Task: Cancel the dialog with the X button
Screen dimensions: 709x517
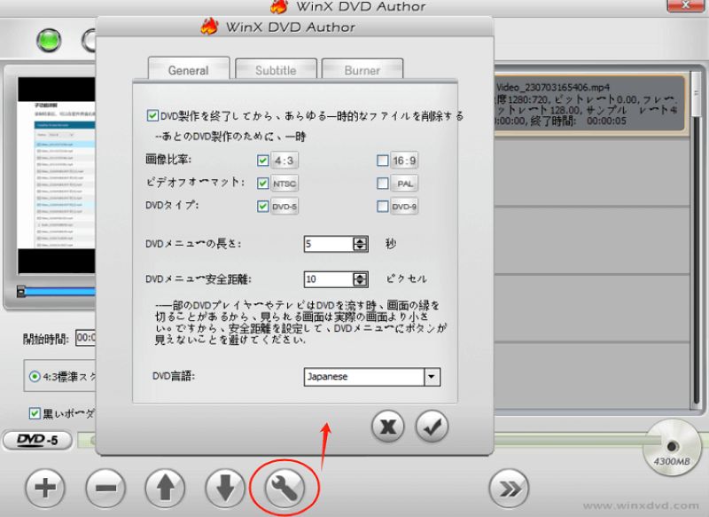Action: point(387,427)
